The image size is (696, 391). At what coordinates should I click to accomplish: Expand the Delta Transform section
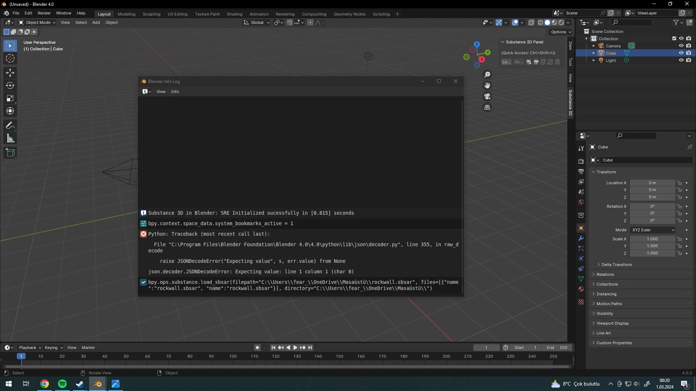(616, 265)
